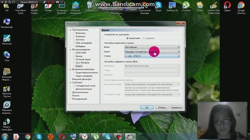This screenshot has width=250, height=140.
Task: Open the Google Chrome desktop shortcut
Action: 241,8
